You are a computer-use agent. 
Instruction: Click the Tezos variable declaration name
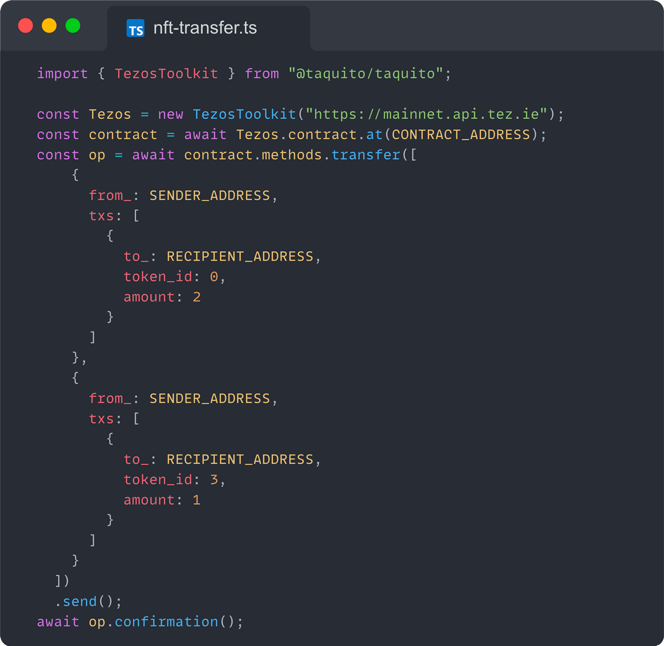point(110,114)
